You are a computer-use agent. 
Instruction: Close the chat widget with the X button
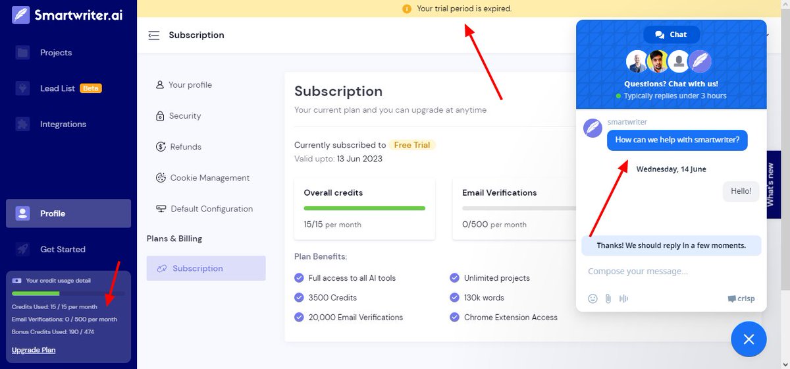(x=749, y=339)
